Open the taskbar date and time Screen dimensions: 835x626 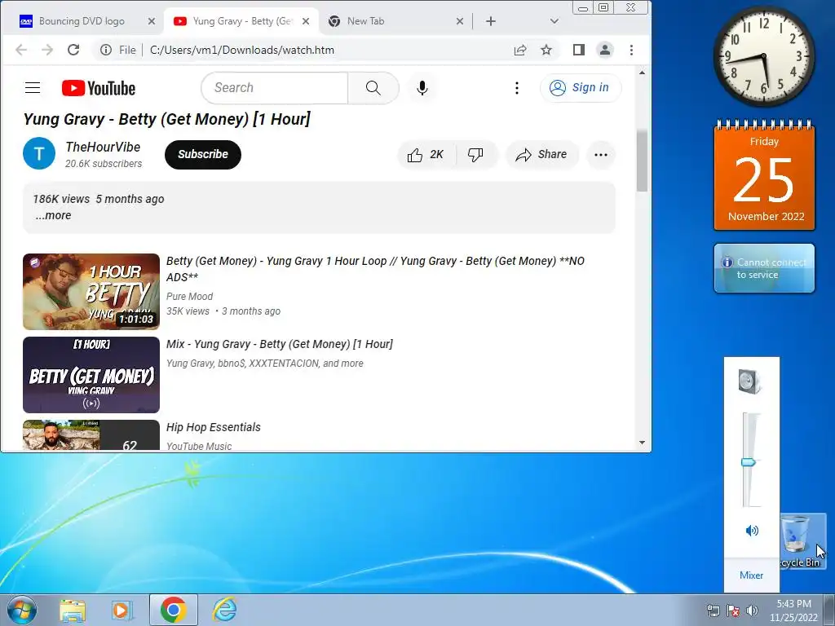click(x=793, y=611)
